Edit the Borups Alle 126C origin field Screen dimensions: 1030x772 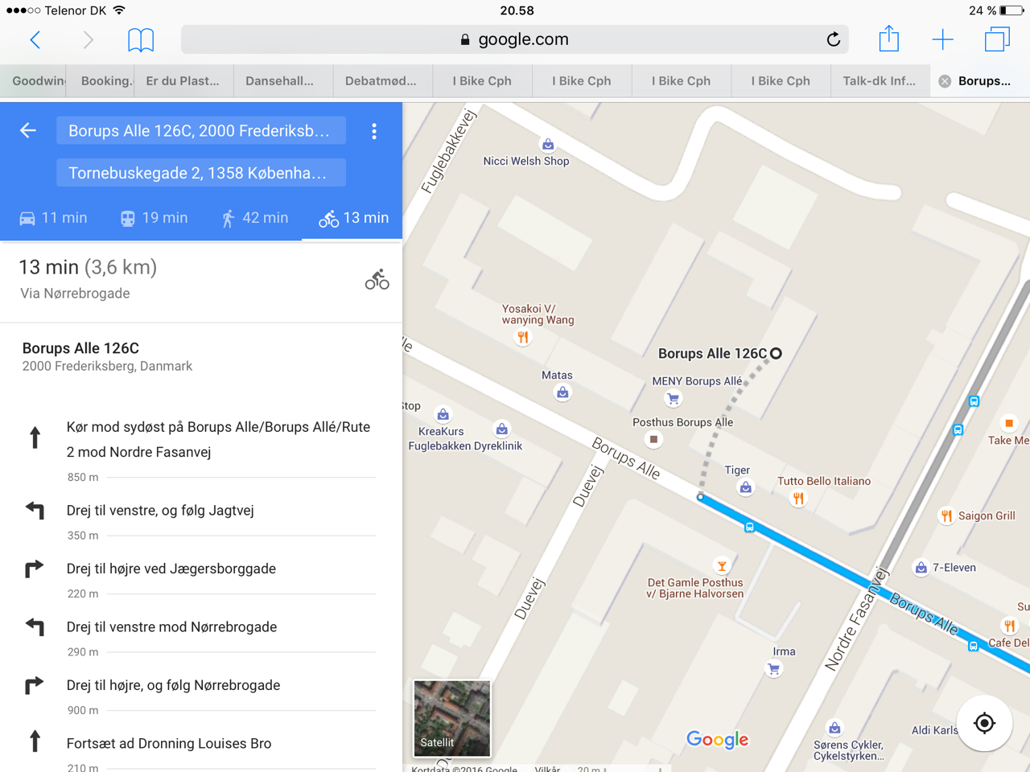(x=200, y=131)
